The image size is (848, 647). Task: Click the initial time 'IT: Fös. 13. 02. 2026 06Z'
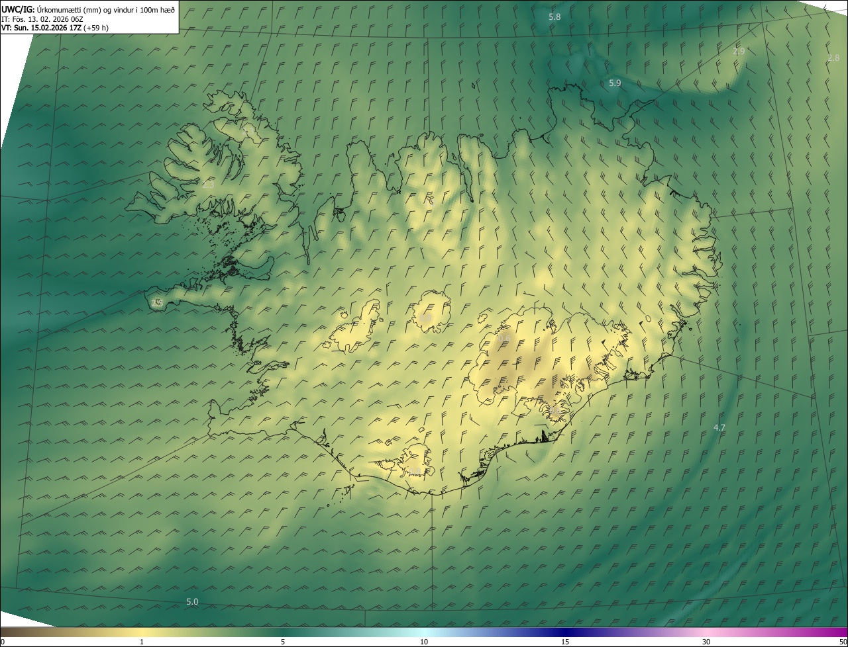(42, 19)
